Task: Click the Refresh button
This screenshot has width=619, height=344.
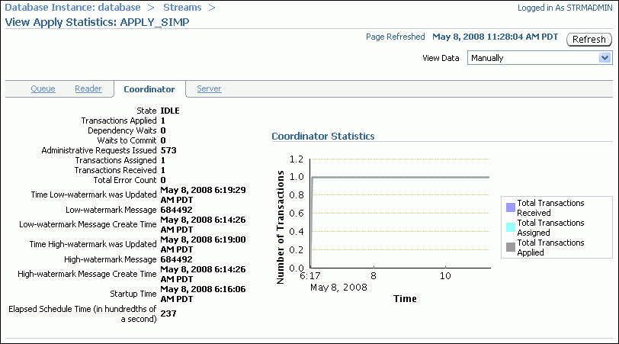Action: coord(589,40)
